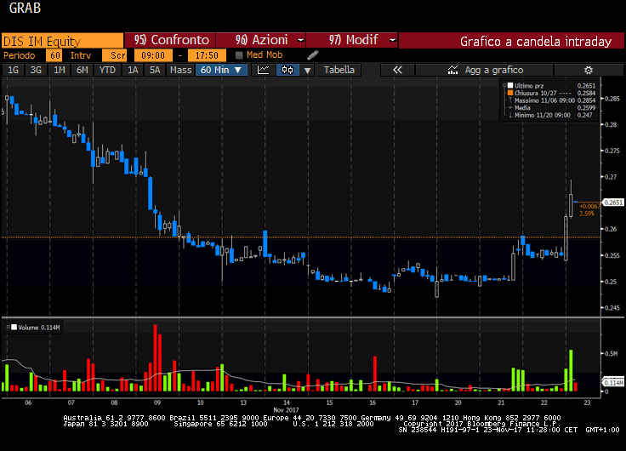
Task: Toggle the Volume legend checkbox
Action: 12,326
